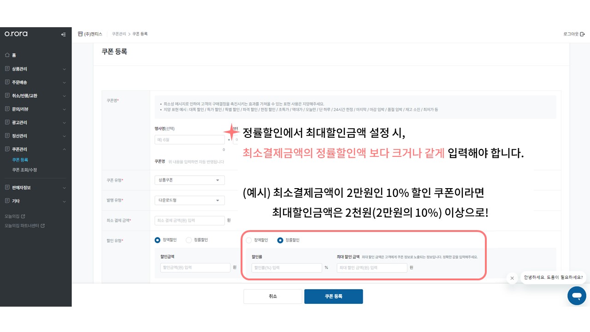Click the 쿠폰 등록 page heading
Viewport: 590px width, 332px height.
[x=114, y=52]
